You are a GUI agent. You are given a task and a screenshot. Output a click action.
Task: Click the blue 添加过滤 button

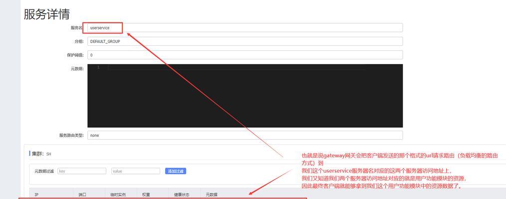click(x=176, y=171)
